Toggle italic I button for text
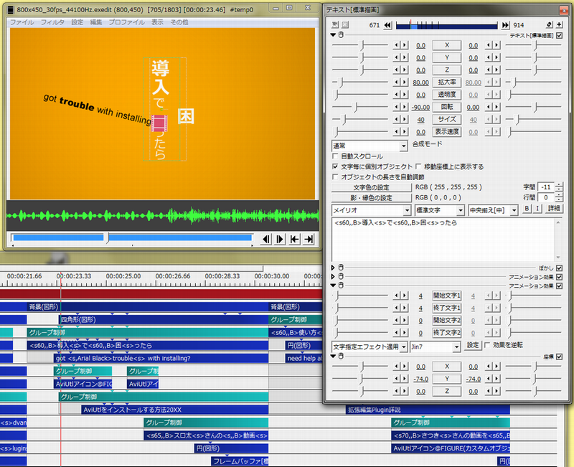Screen dimensions: 574x467 click(537, 209)
